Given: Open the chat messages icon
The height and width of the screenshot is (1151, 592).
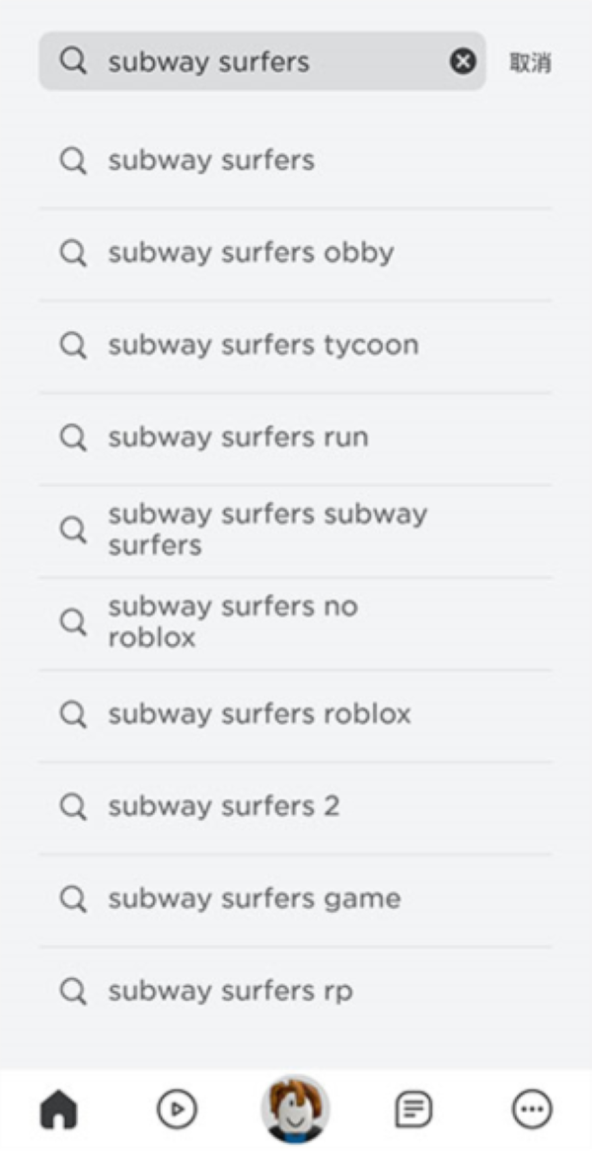Looking at the screenshot, I should [x=413, y=1110].
